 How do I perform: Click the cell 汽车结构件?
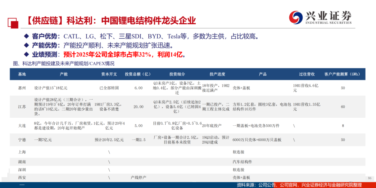point(242,162)
